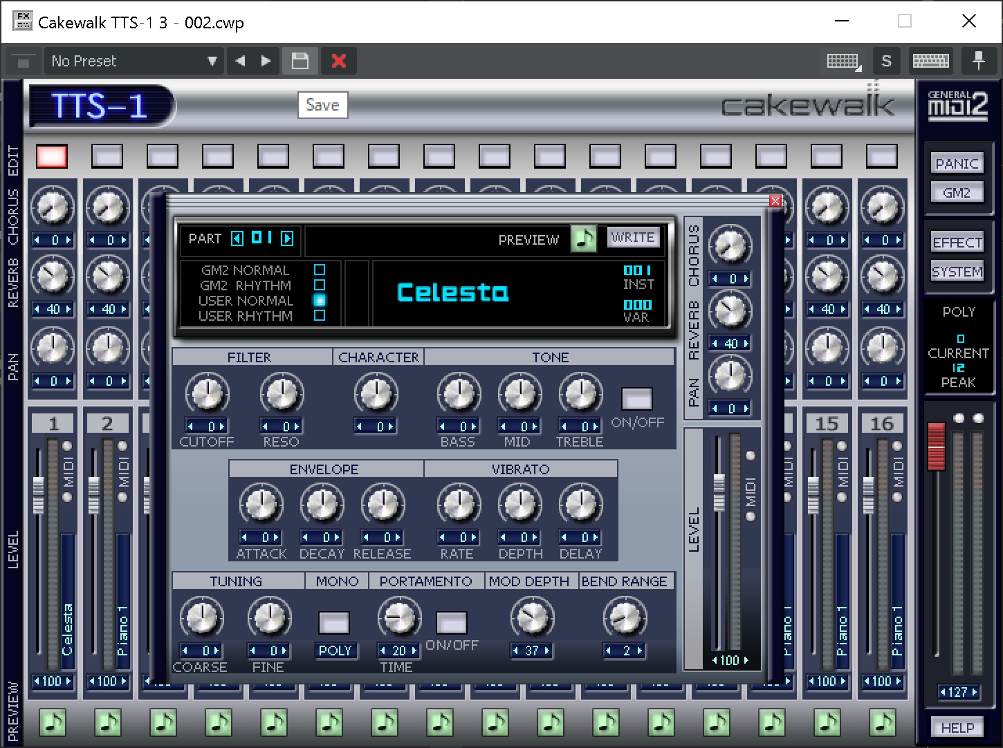Increase master volume 127 value arrow
1003x748 pixels.
click(974, 692)
